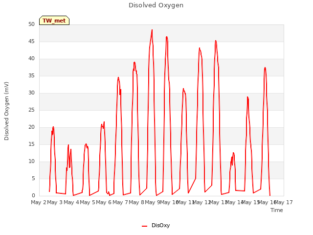Click the y-axis value 35
This screenshot has height=235, width=313.
coord(31,75)
